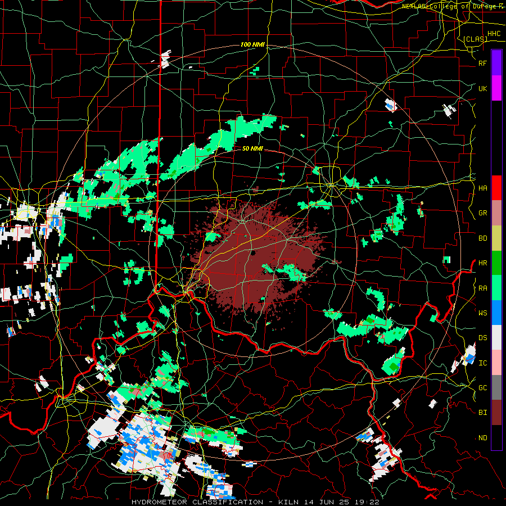Click the 'HA' legend label text
This screenshot has height=506, width=506.
click(482, 188)
